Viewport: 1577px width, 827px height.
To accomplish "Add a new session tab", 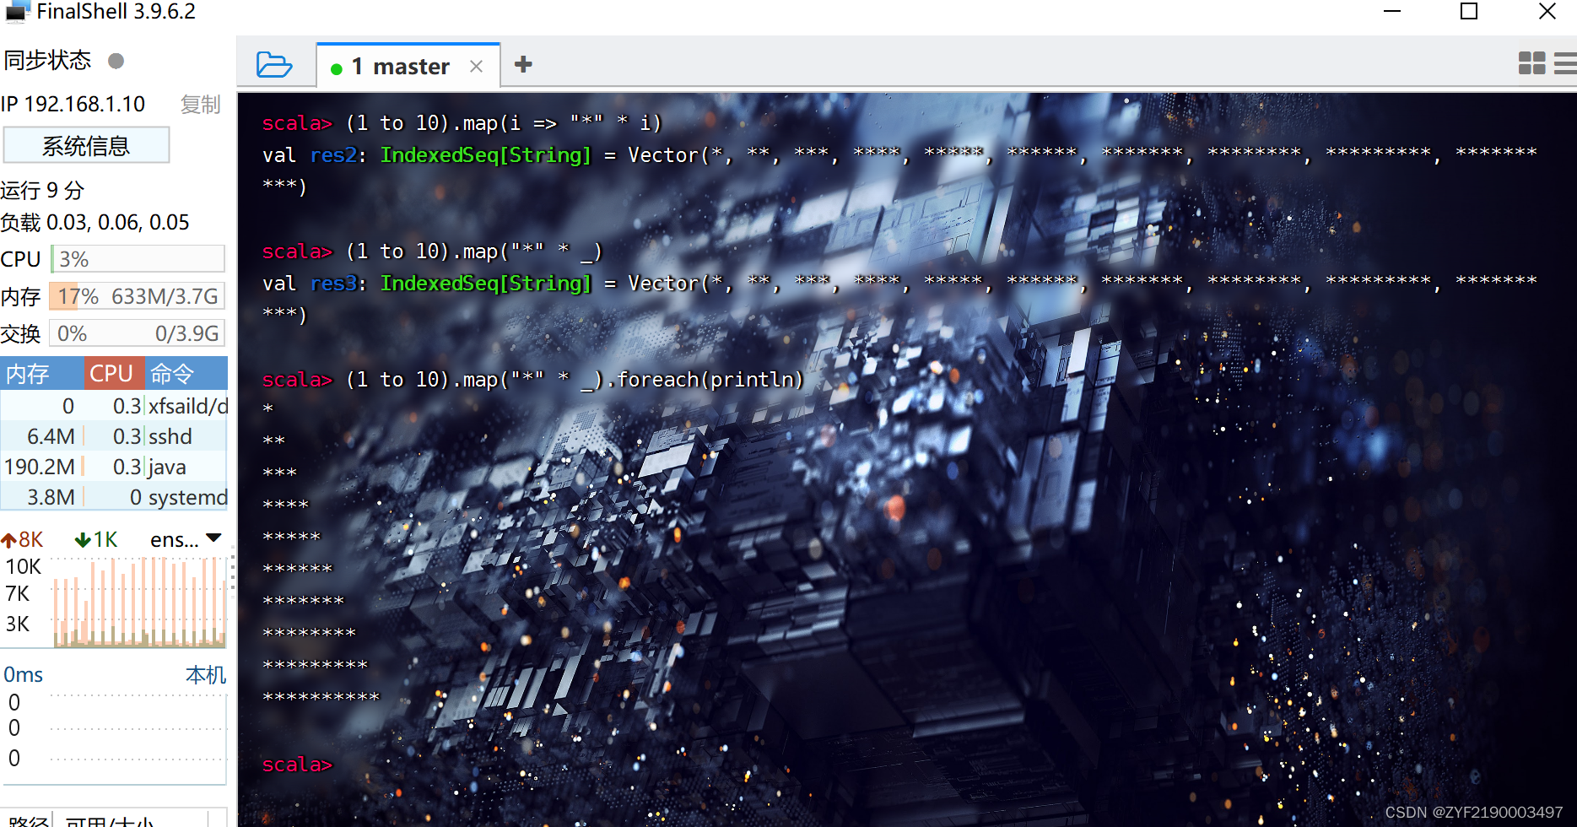I will point(523,64).
